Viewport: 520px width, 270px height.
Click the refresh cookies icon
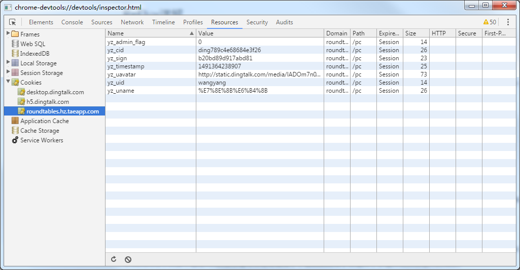114,259
